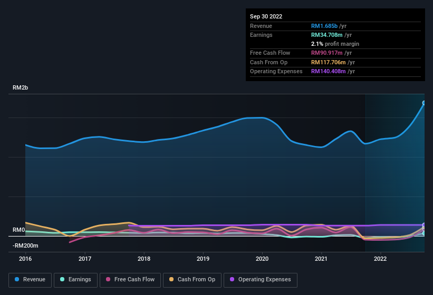Click the Revenue row label in tooltip
Screen dimensions: 433x295
[261, 26]
